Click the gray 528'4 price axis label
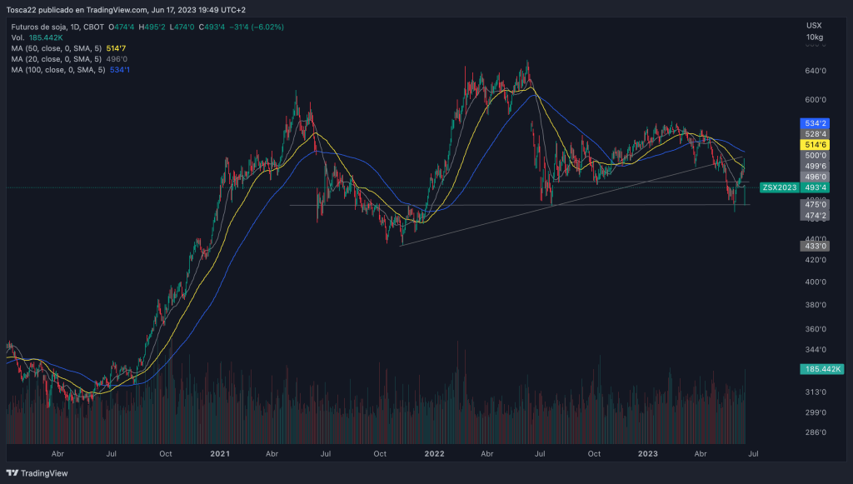The width and height of the screenshot is (853, 484). (x=816, y=133)
